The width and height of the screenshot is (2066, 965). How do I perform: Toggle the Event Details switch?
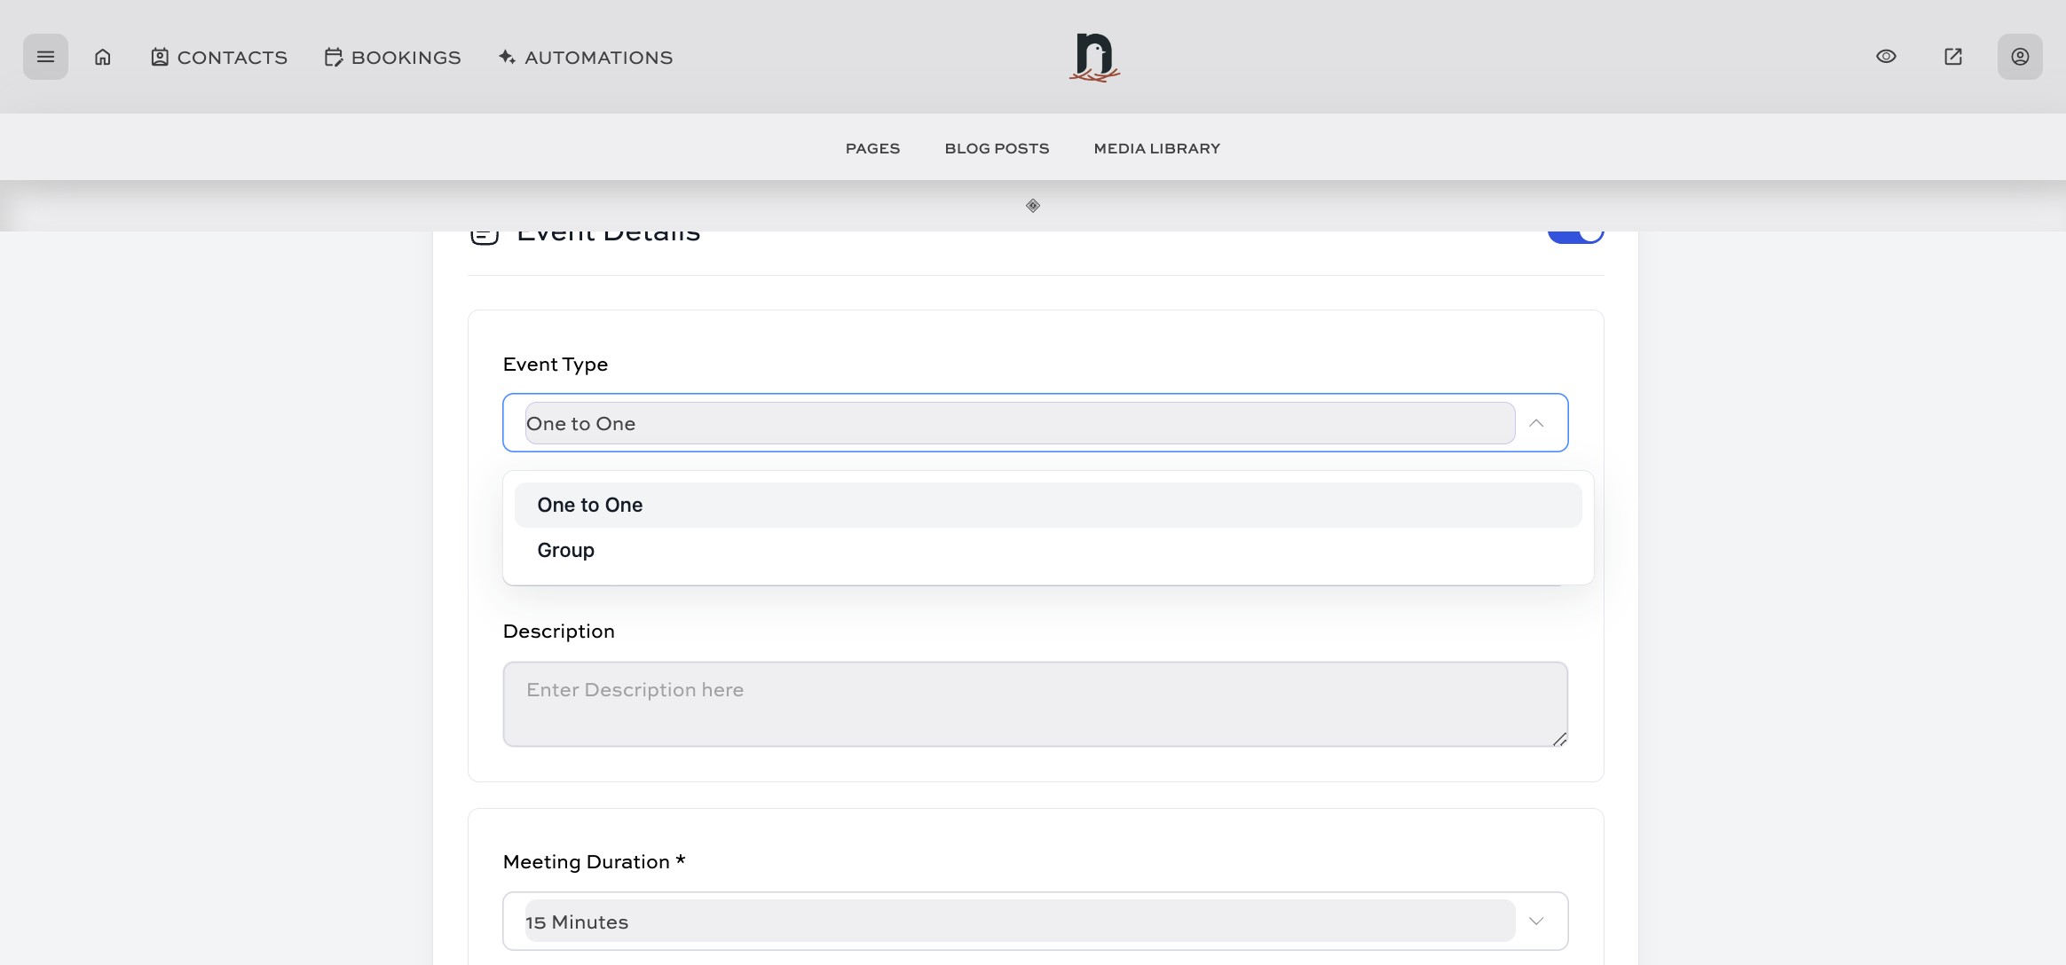(x=1575, y=236)
